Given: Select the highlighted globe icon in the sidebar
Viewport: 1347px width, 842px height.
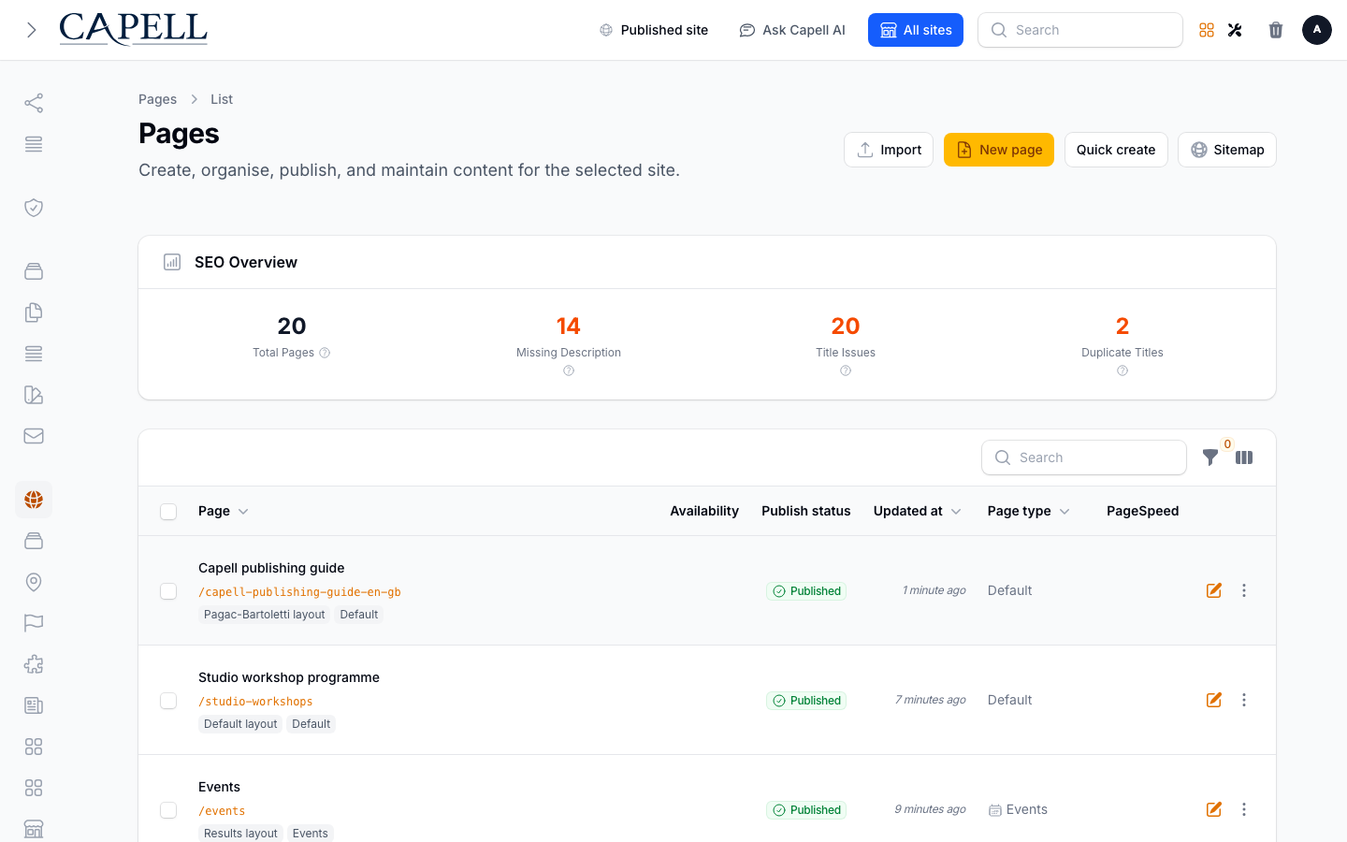Looking at the screenshot, I should [34, 500].
